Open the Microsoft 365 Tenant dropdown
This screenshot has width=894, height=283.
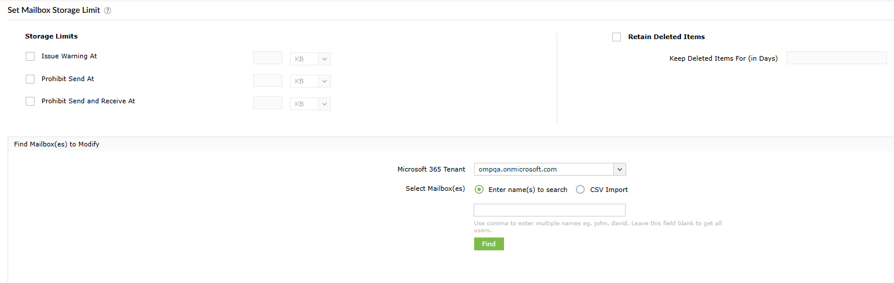pyautogui.click(x=550, y=169)
